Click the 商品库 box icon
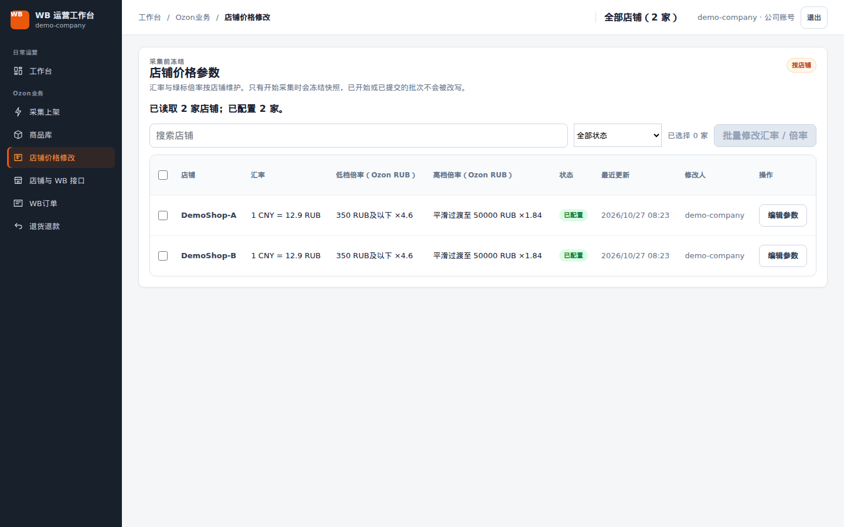Viewport: 844px width, 527px height. pos(18,135)
